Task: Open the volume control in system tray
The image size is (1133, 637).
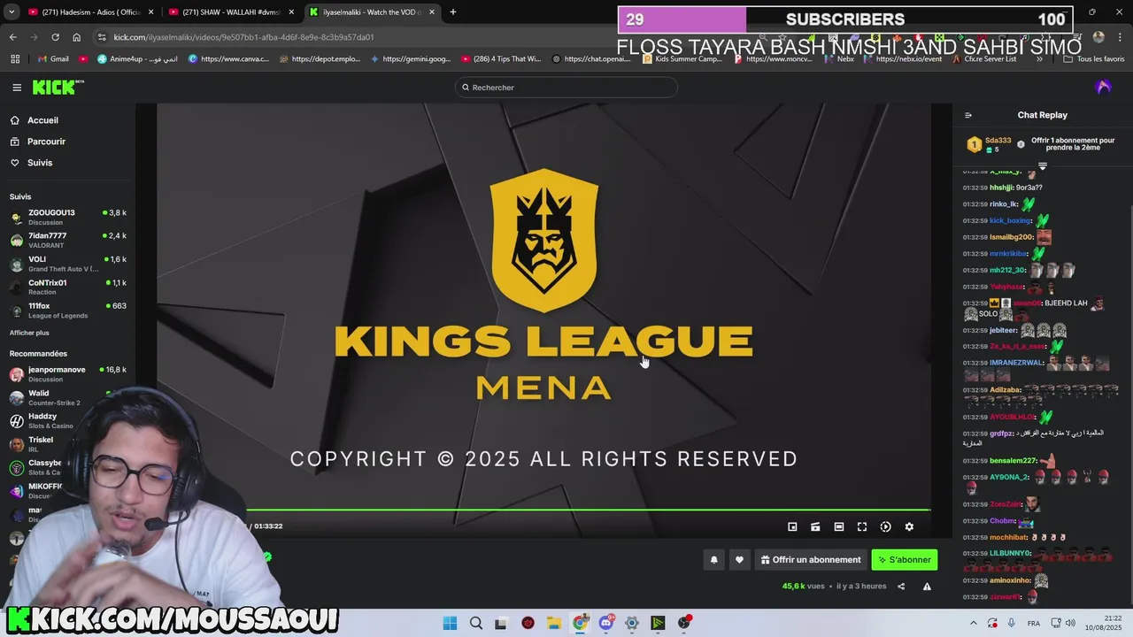Action: (1070, 623)
